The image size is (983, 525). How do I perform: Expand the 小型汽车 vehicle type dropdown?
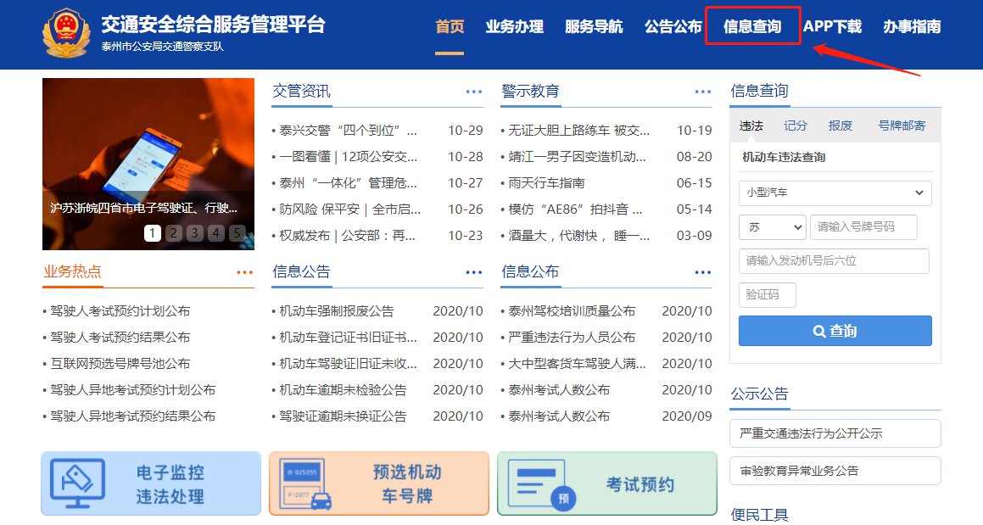tap(835, 193)
